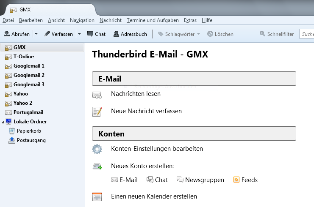Select the Googlemail 2 account
This screenshot has height=207, width=314.
click(42, 75)
